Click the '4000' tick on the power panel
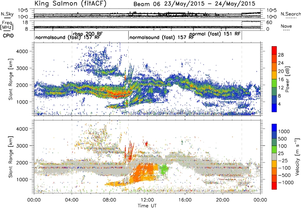Image resolution: width=301 pixels, height=208 pixels. 22,51
